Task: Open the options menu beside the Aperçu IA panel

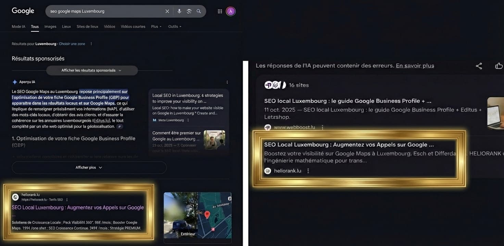Action: [227, 82]
